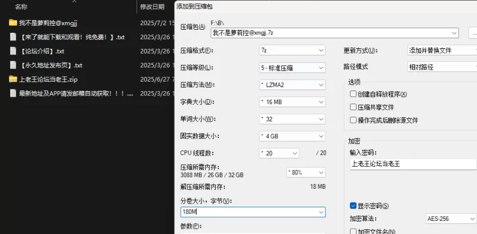
Task: Open the CPU 线程数 dropdown showing 20
Action: pyautogui.click(x=279, y=153)
